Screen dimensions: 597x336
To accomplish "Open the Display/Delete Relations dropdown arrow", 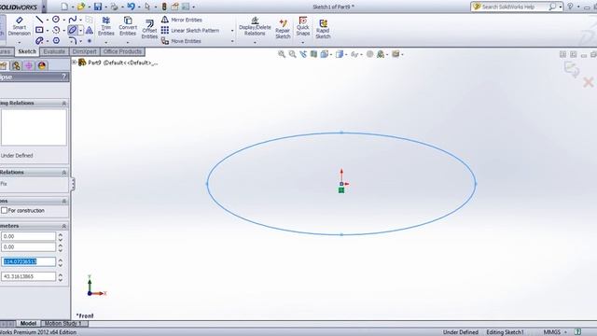I will pyautogui.click(x=255, y=42).
